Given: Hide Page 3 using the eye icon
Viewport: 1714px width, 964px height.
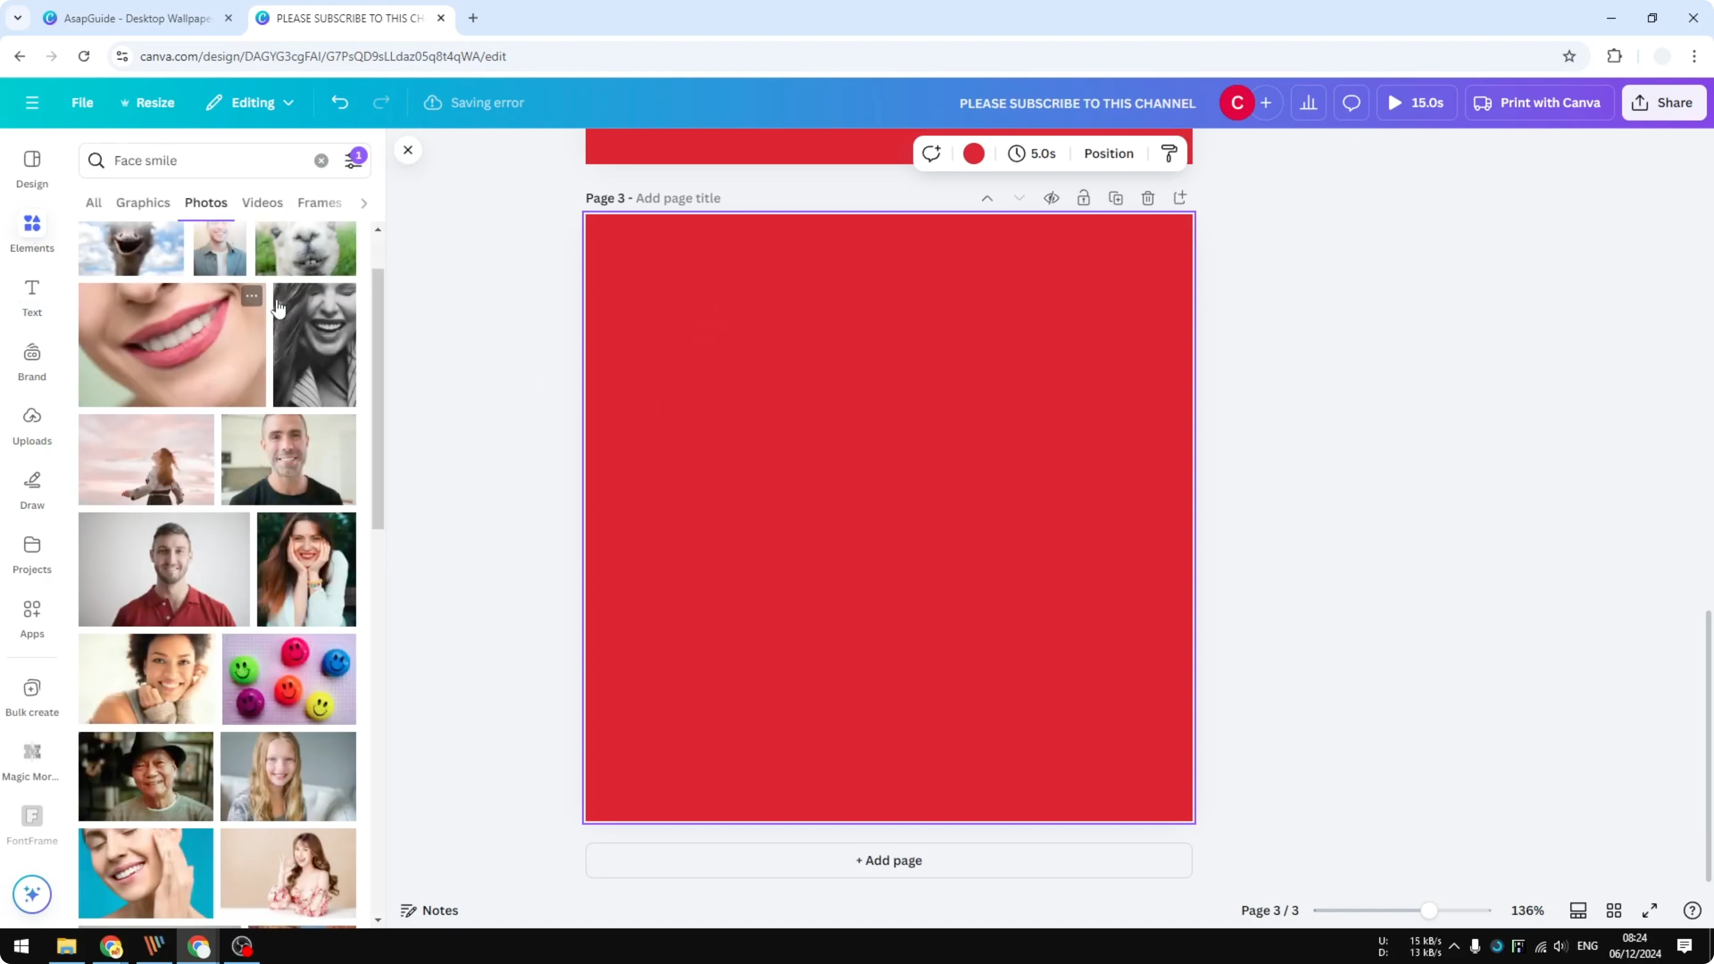Looking at the screenshot, I should pos(1051,197).
